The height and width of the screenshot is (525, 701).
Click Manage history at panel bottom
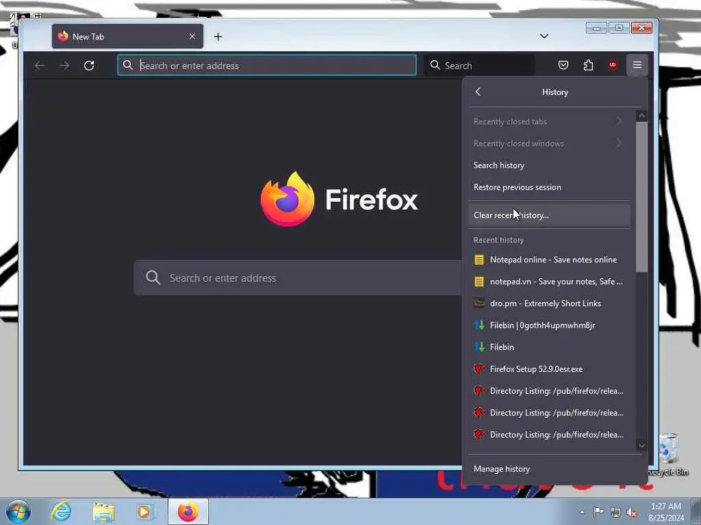[555, 469]
